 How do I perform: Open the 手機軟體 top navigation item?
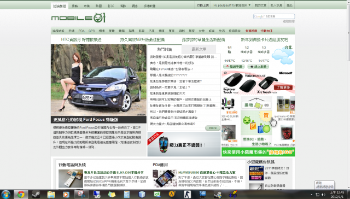point(149,6)
